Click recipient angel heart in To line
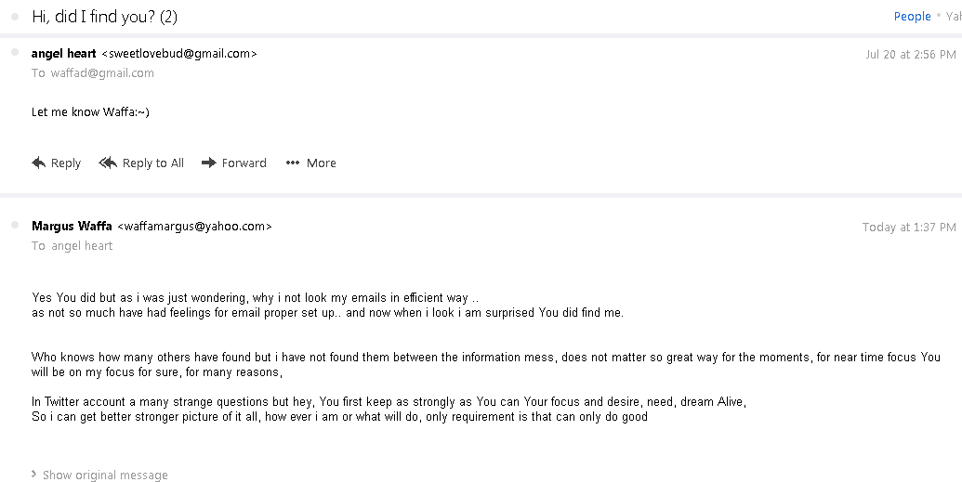The image size is (962, 482). tap(82, 245)
